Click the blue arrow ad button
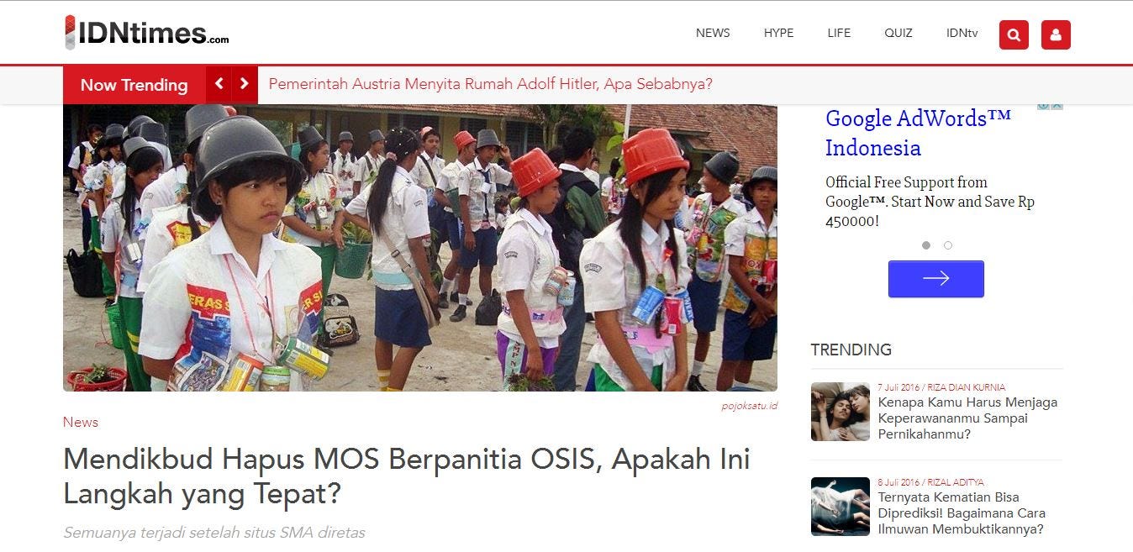 tap(935, 279)
